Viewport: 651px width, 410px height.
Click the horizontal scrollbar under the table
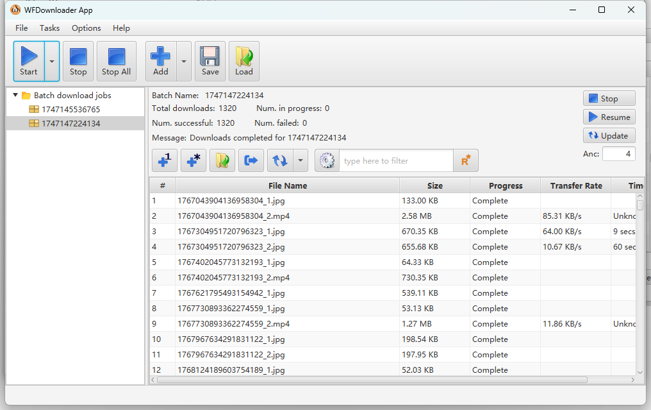click(x=372, y=380)
